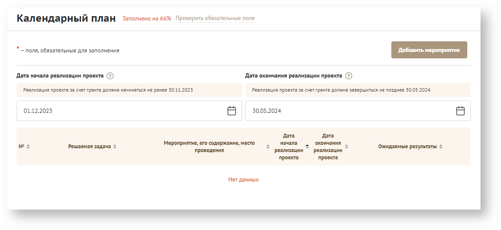The height and width of the screenshot is (230, 501).
Task: Open the calendar picker for project start date
Action: 231,111
